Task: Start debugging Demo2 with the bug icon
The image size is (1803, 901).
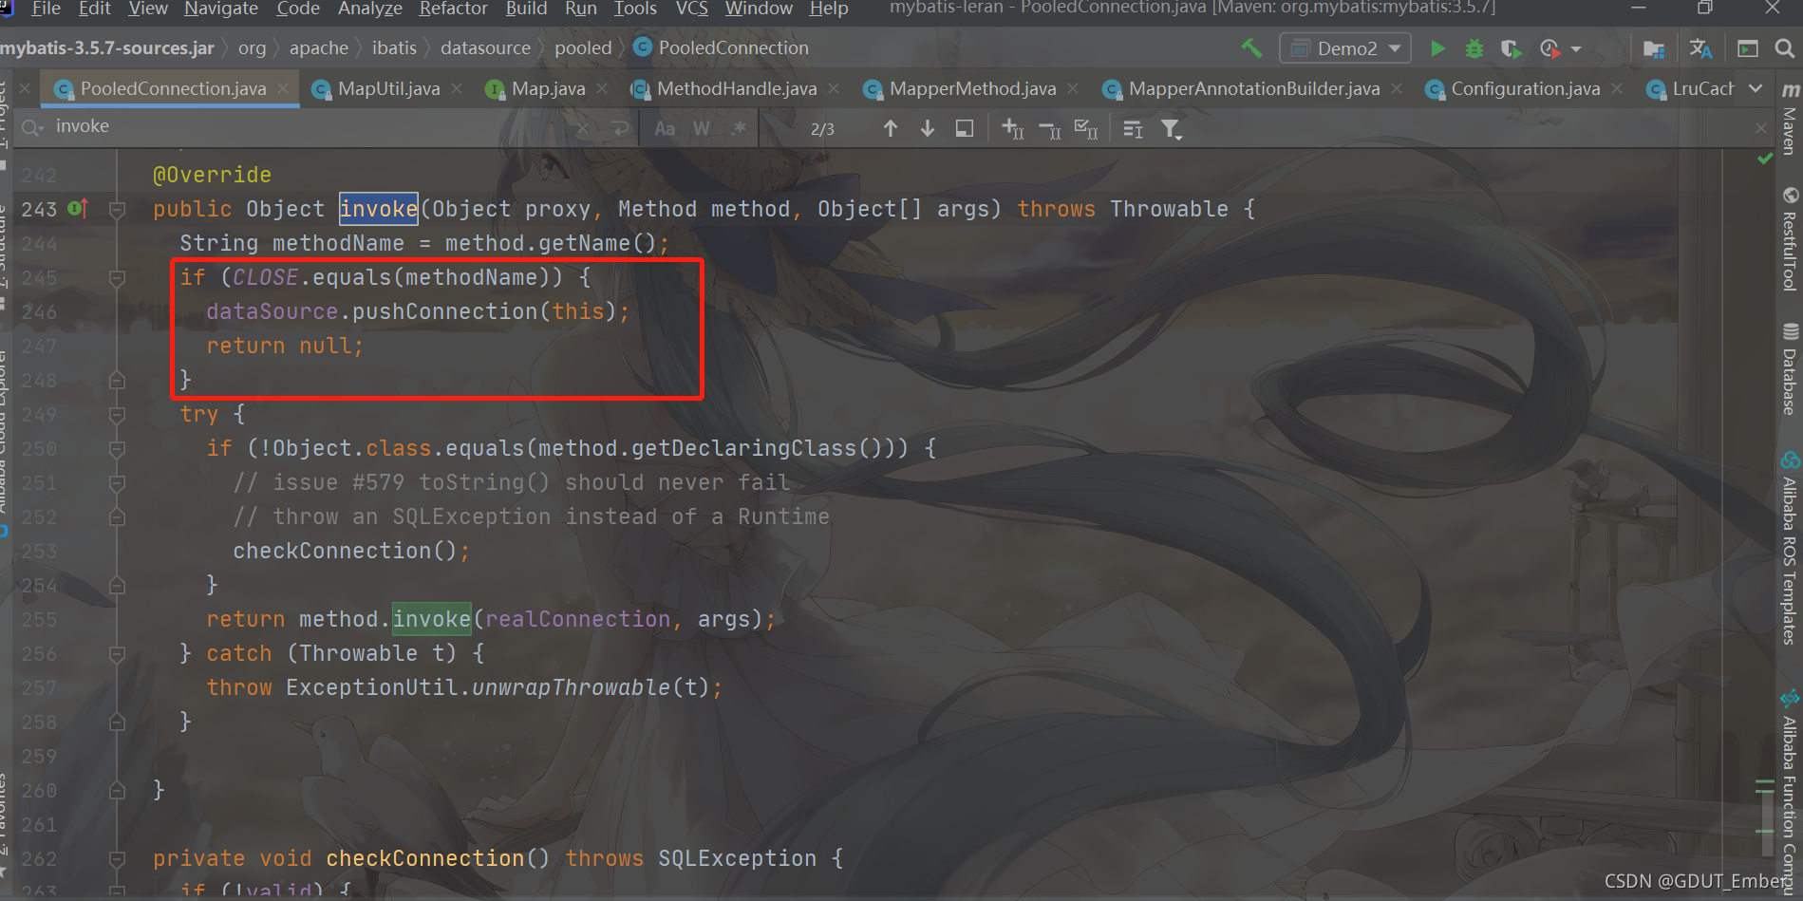Action: (1474, 48)
